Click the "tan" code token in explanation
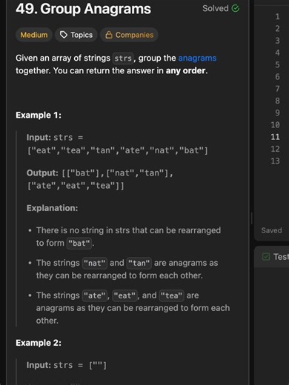289x385 pixels. [x=139, y=263]
